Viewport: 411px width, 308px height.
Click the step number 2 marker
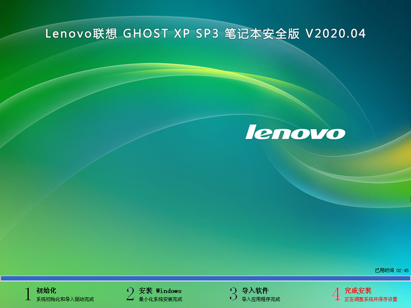(130, 294)
